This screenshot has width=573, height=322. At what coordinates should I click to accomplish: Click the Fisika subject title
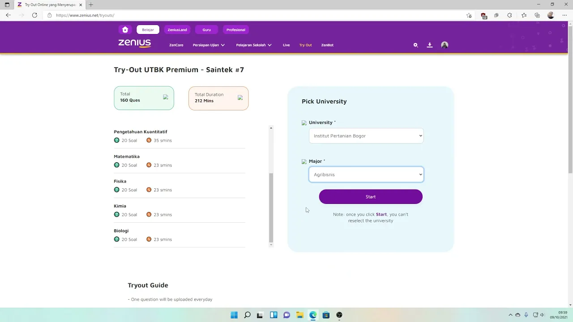point(120,181)
